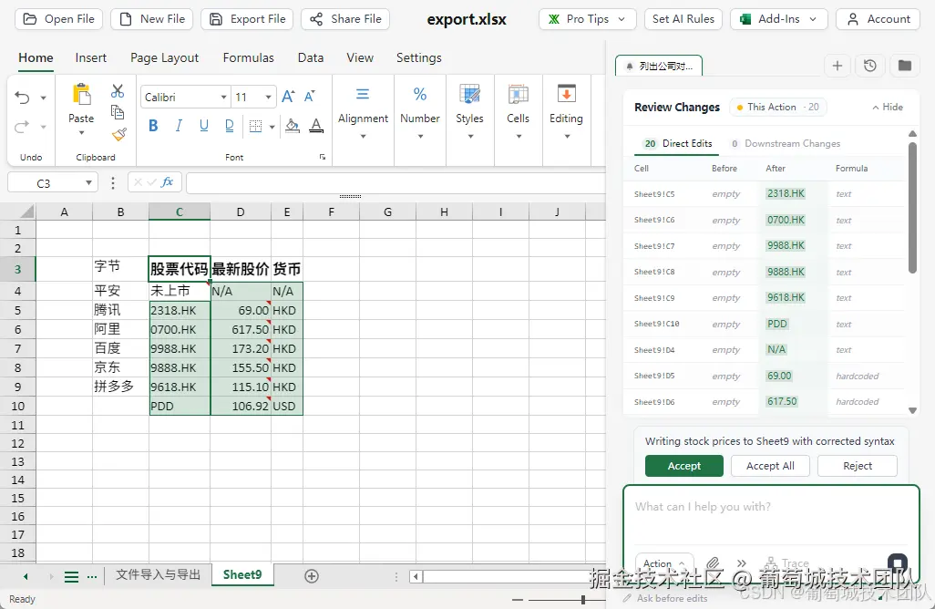
Task: Start a new chat with plus icon
Action: tap(837, 66)
